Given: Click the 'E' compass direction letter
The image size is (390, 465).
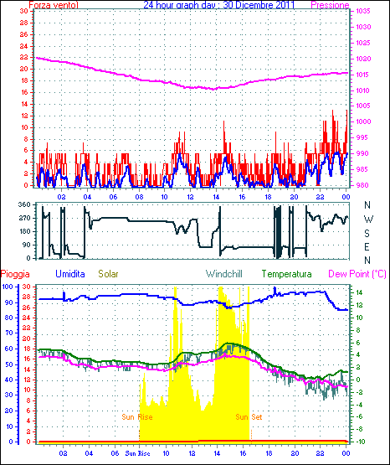Looking at the screenshot, I should tap(367, 246).
